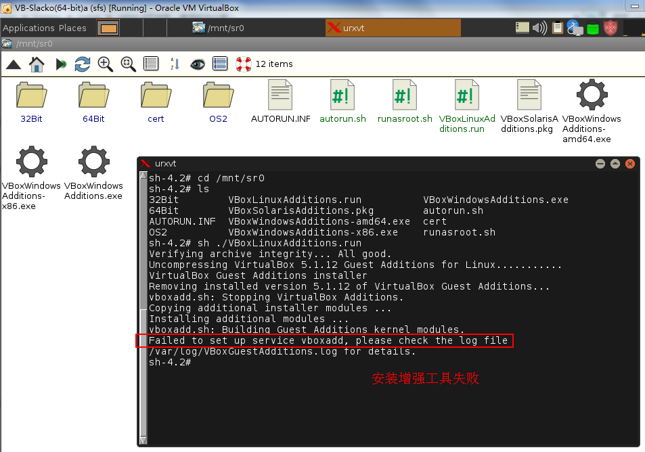Click the green storage drive tray icon
Screen dimensions: 645x452
(593, 28)
